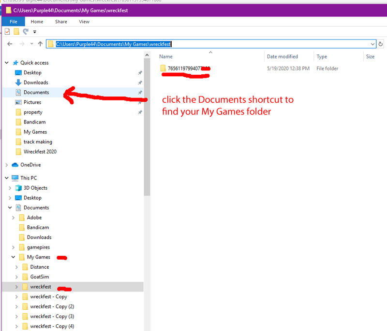Select Documents under This PC
The height and width of the screenshot is (331, 387).
click(36, 207)
